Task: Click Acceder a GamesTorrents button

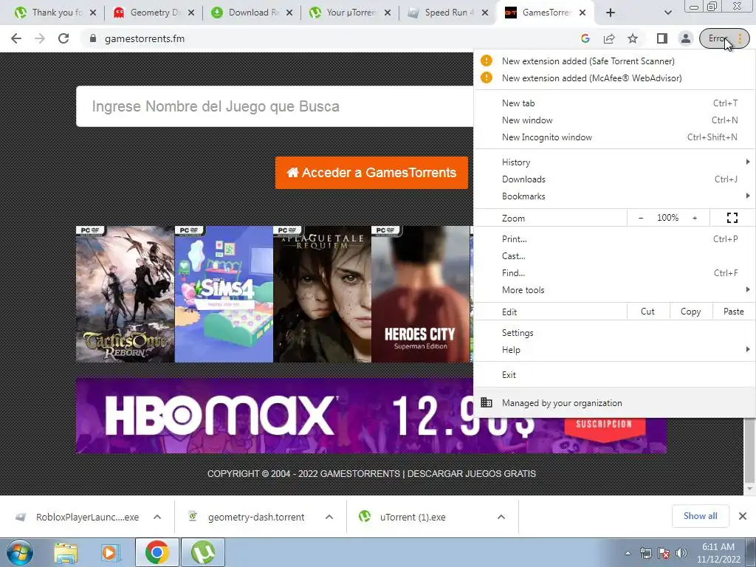Action: point(371,173)
